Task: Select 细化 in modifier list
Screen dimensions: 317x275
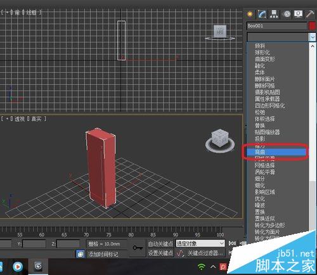Action: (260, 185)
